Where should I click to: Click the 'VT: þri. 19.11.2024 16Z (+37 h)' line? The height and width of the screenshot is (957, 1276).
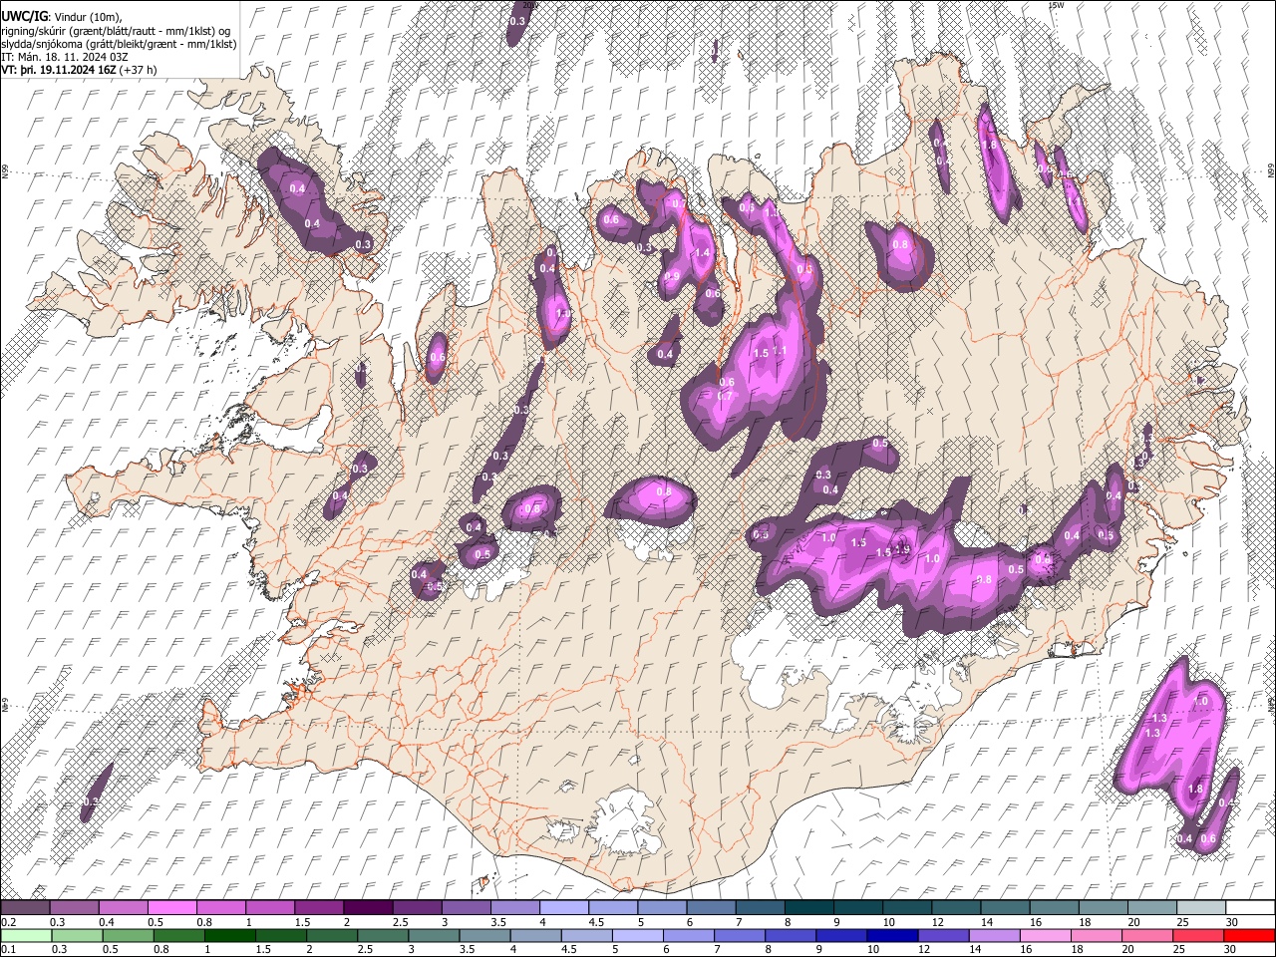click(x=79, y=70)
